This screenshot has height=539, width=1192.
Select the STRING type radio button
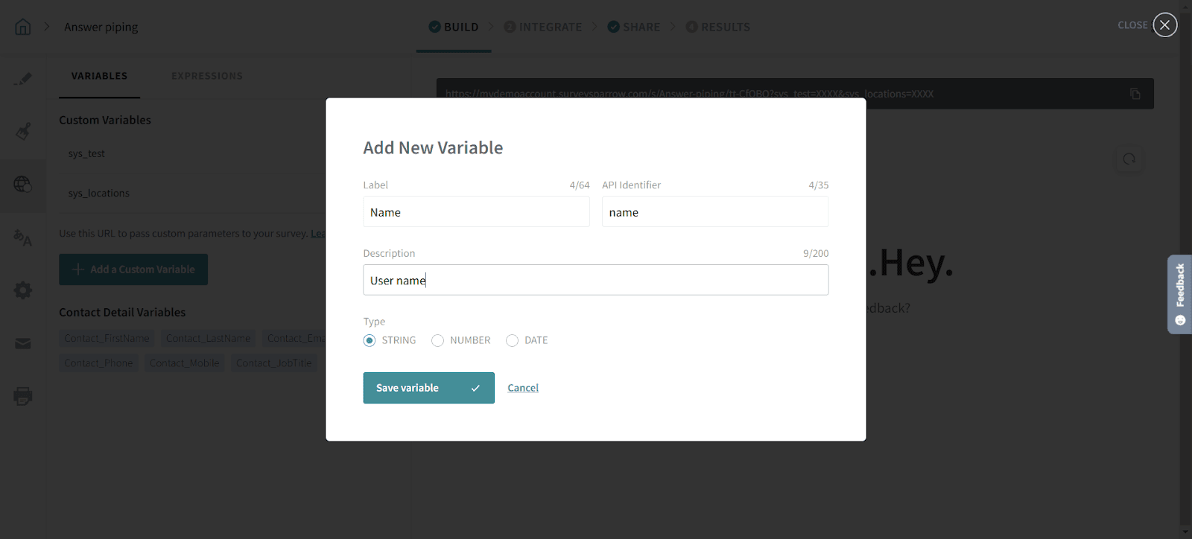pyautogui.click(x=370, y=340)
